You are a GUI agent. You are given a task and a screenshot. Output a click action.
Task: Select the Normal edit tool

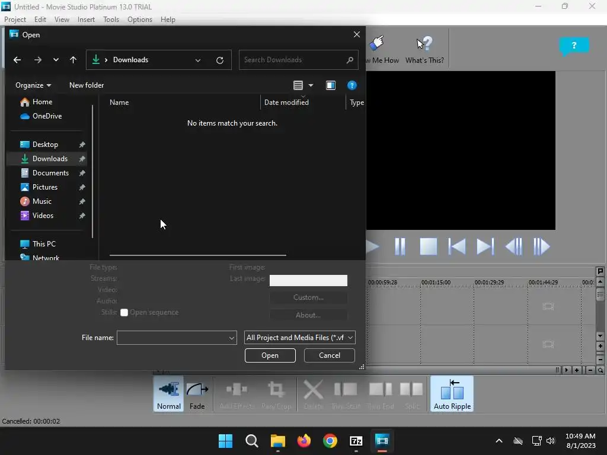point(169,394)
